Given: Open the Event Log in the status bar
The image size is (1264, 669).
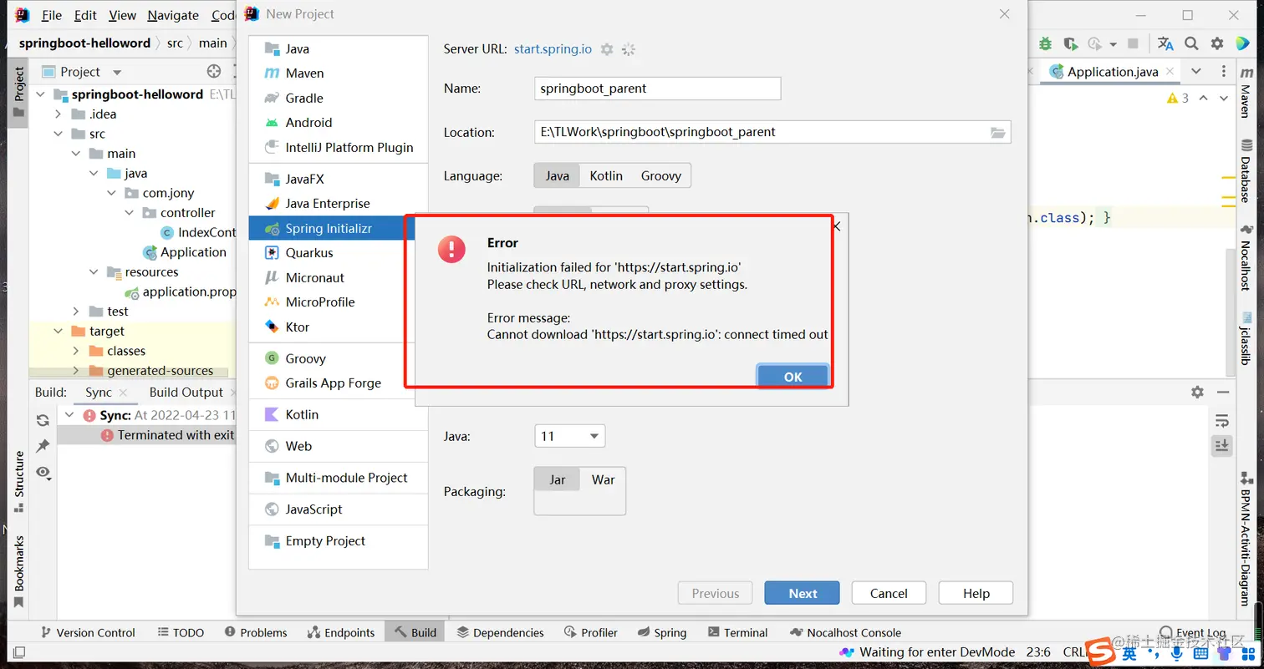Looking at the screenshot, I should pyautogui.click(x=1192, y=632).
